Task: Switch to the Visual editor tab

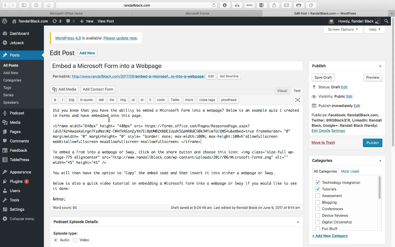Action: [282, 91]
